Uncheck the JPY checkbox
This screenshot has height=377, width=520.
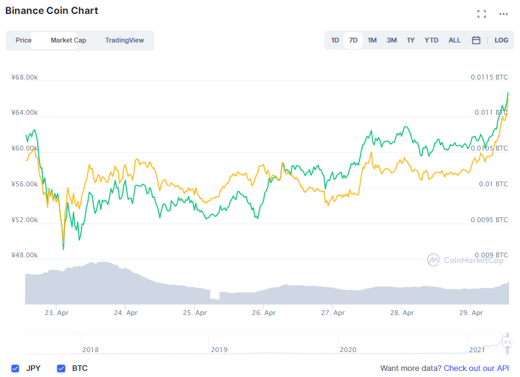click(x=15, y=368)
